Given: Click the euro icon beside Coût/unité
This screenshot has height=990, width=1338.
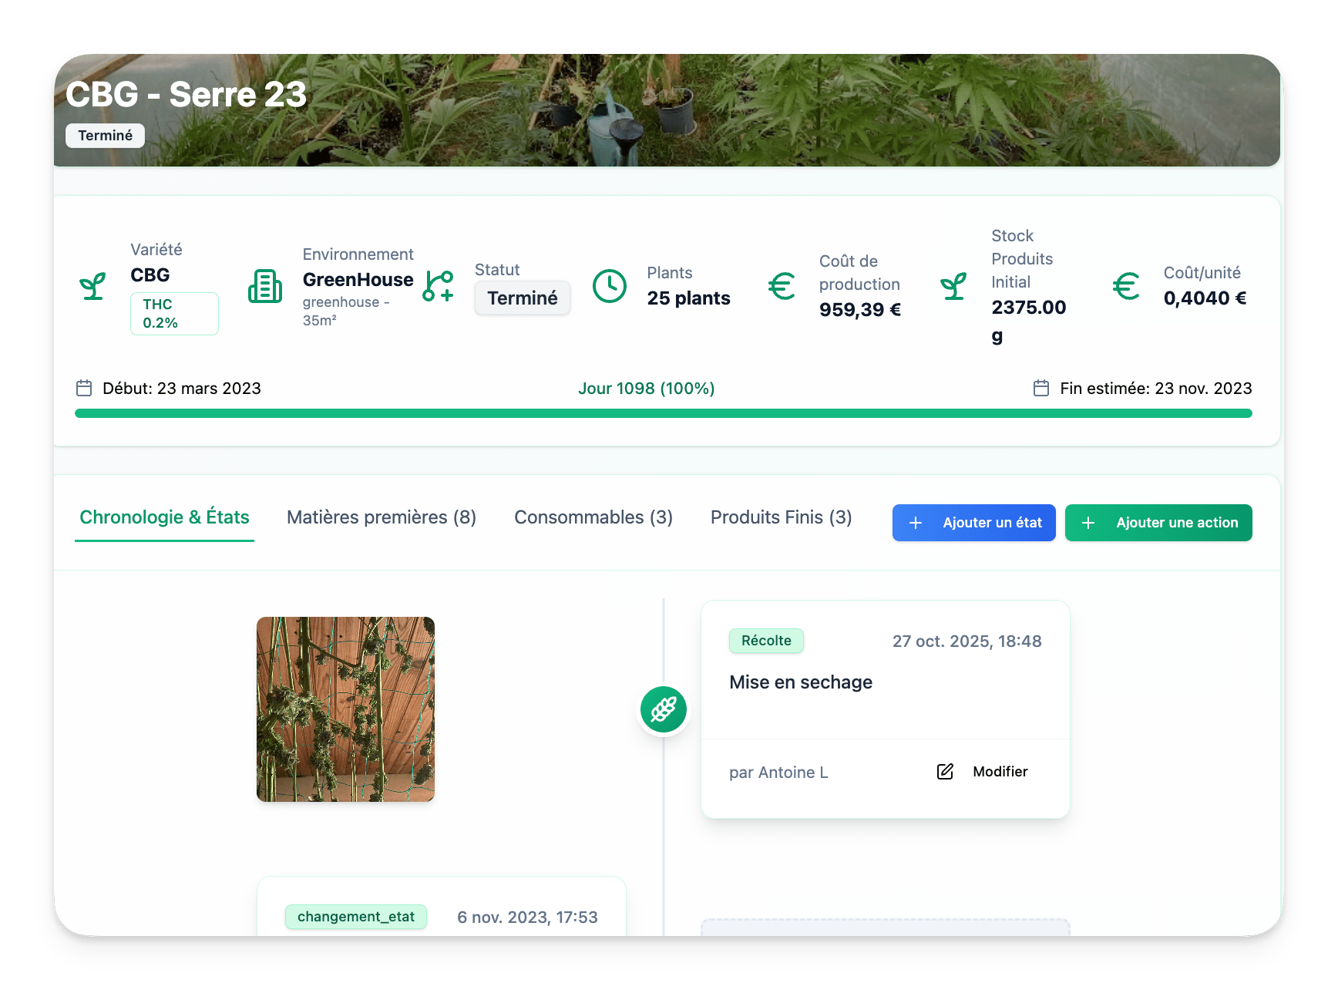Looking at the screenshot, I should point(1126,287).
